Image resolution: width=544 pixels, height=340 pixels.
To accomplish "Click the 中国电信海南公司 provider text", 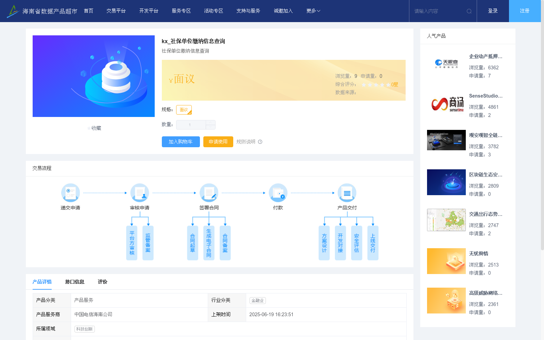I will [93, 314].
